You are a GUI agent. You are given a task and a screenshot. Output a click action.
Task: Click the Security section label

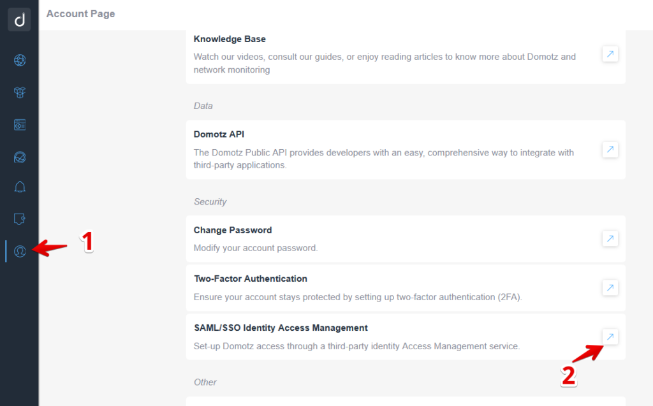210,201
